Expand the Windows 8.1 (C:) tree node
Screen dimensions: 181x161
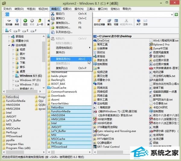[13, 76]
